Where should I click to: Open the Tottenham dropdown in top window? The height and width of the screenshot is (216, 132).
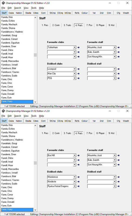75,48
